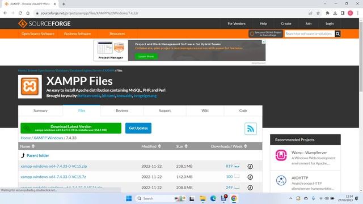Image resolution: width=363 pixels, height=204 pixels.
Task: Open info icon for xampp-windows-x64-7.4.33-0-VC15.7z
Action: click(250, 177)
